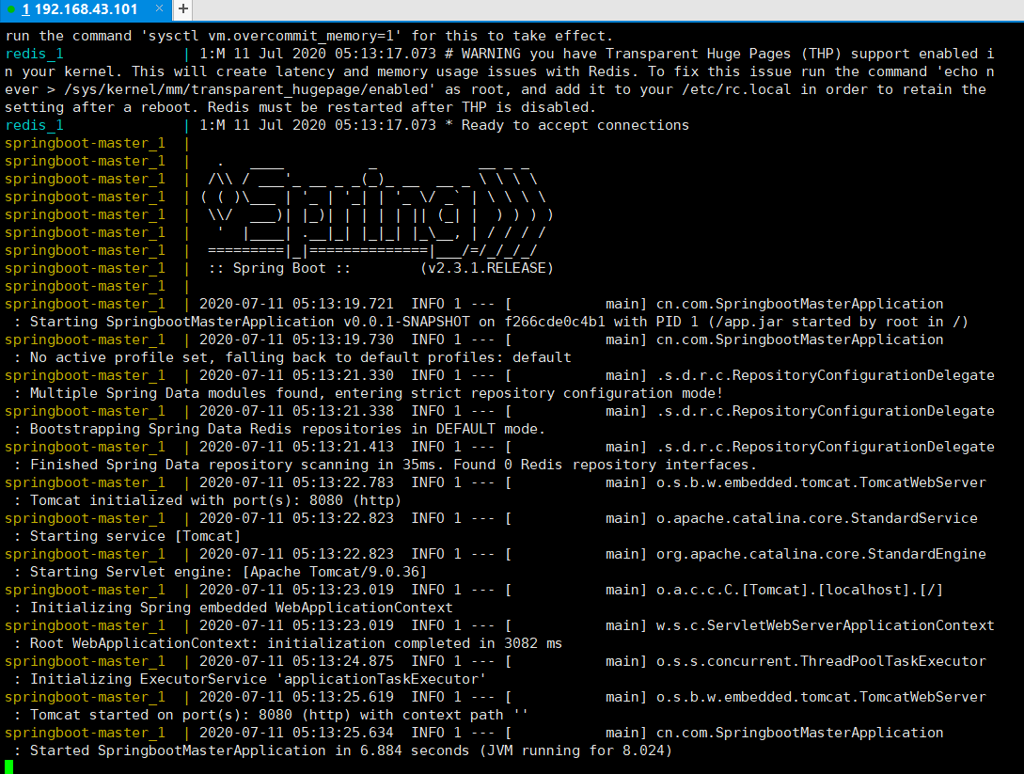This screenshot has width=1024, height=774.
Task: Click the '(v2.3.1.RELEASE)' version text
Action: (486, 268)
